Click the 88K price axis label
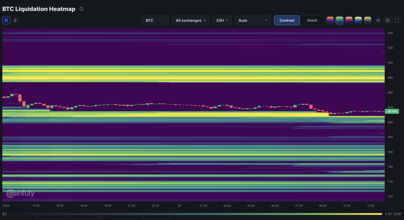 tap(390, 78)
